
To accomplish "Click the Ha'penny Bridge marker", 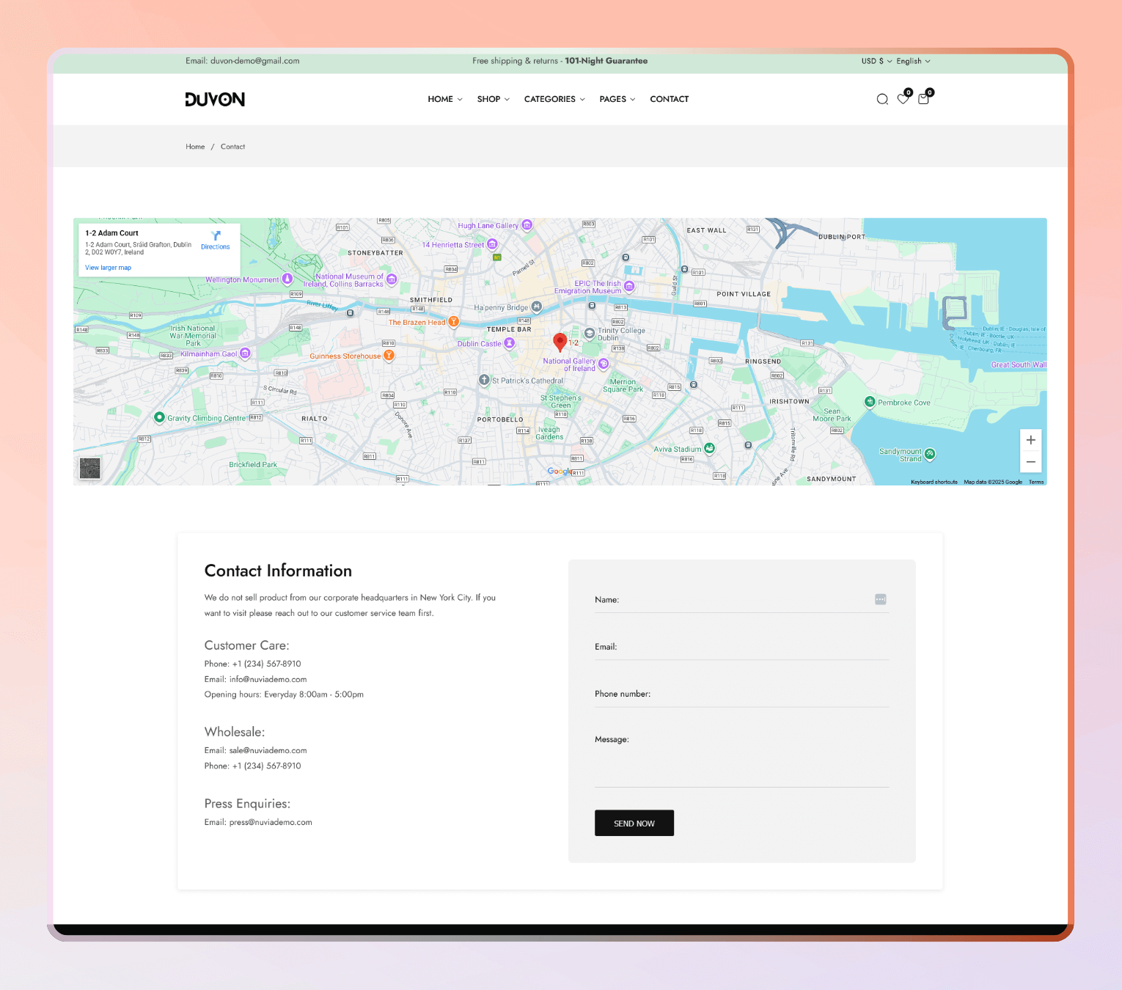I will click(x=537, y=307).
